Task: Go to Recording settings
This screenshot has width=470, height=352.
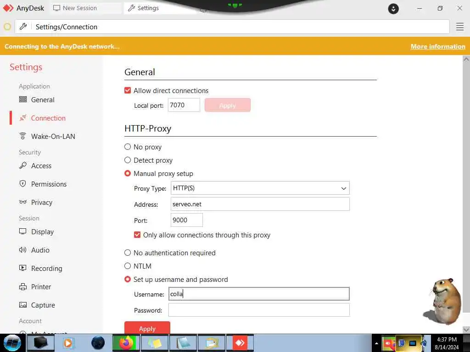Action: (x=47, y=268)
